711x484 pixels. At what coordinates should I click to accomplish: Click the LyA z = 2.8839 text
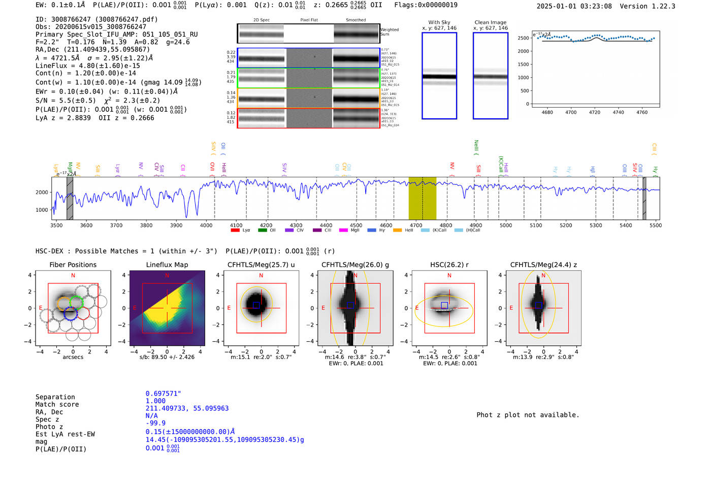(63, 118)
